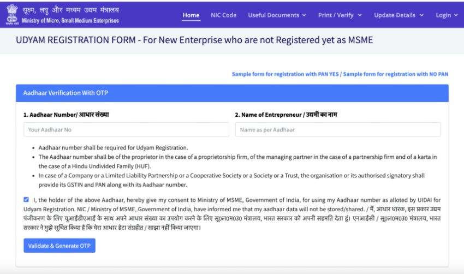This screenshot has height=274, width=464.
Task: Open the Update Details dropdown menu
Action: [398, 15]
